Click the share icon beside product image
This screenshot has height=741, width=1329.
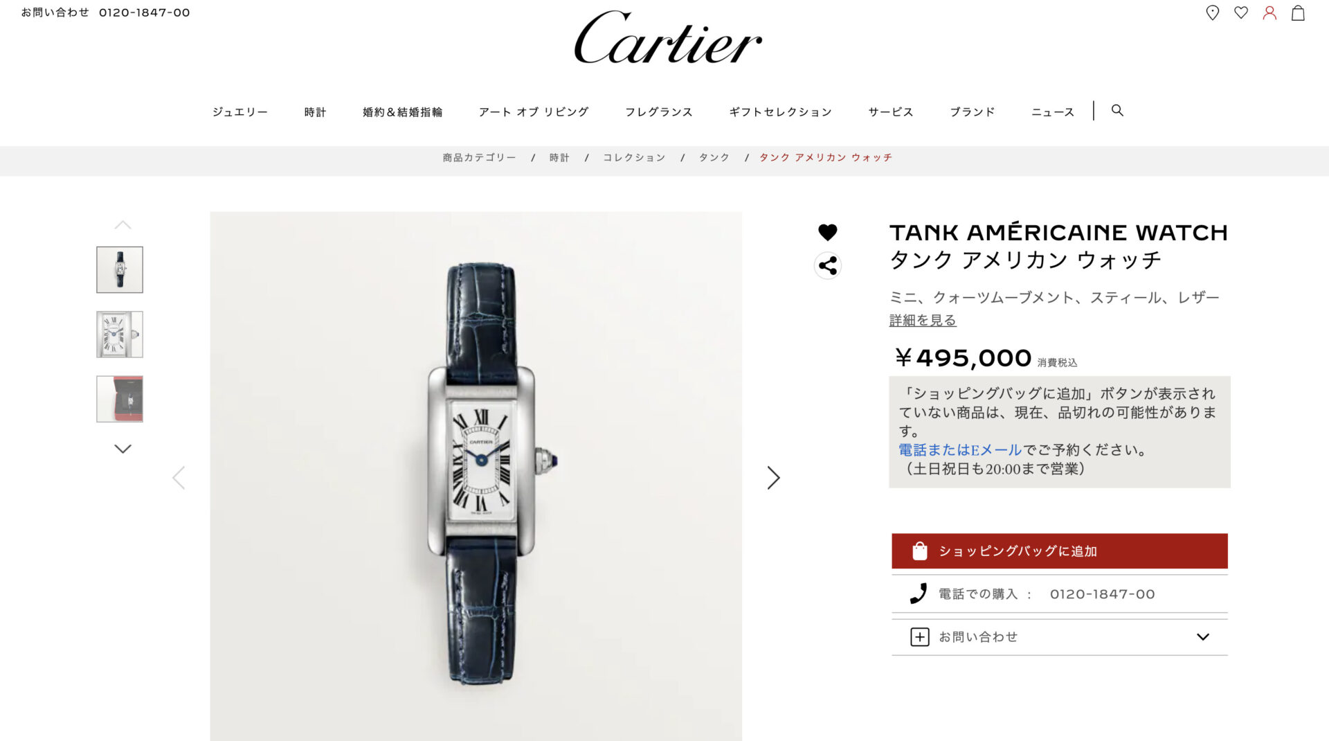(x=827, y=265)
